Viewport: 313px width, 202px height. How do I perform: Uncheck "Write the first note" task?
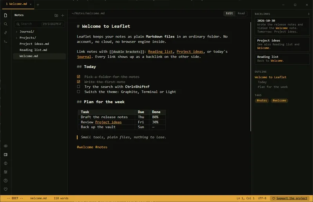point(78,82)
